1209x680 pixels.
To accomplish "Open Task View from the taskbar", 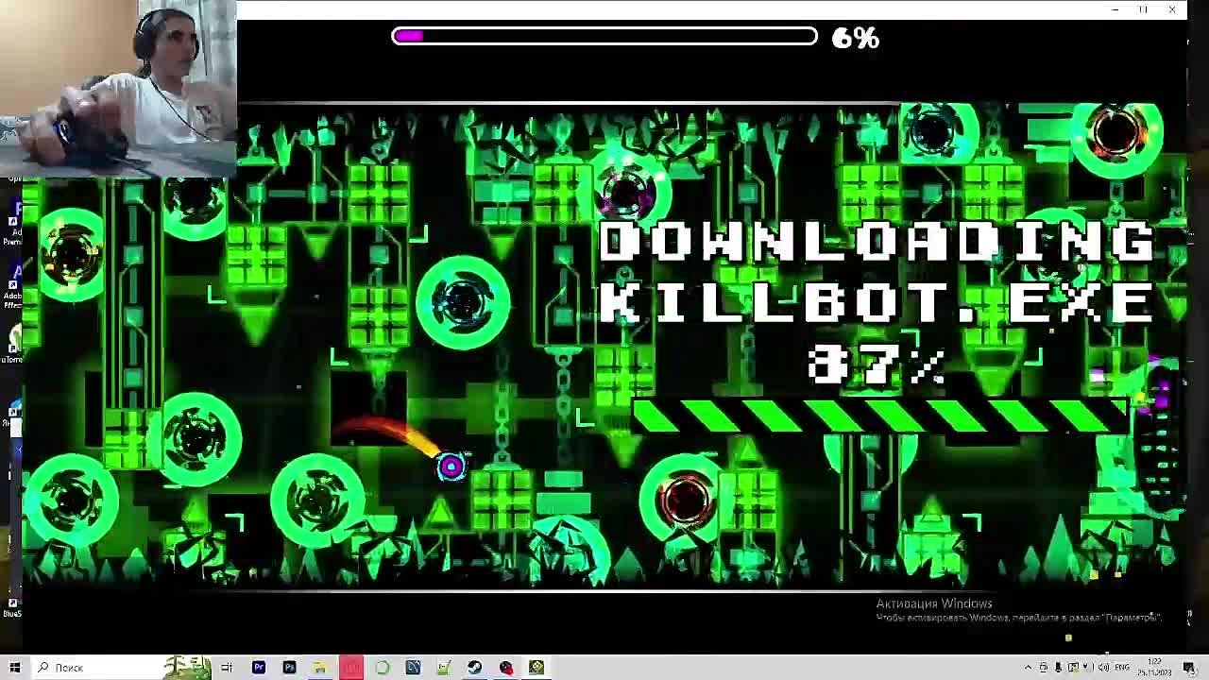I will click(227, 668).
